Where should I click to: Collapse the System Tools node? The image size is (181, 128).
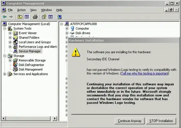(x=5, y=29)
